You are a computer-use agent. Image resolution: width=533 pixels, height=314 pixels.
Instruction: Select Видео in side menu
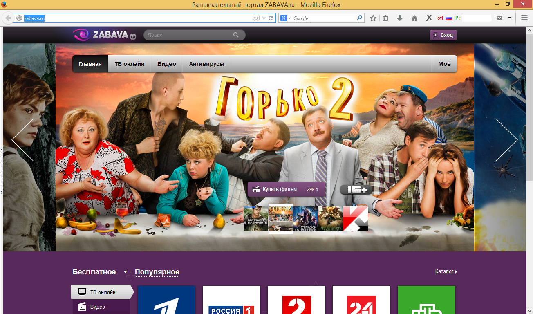click(x=101, y=307)
